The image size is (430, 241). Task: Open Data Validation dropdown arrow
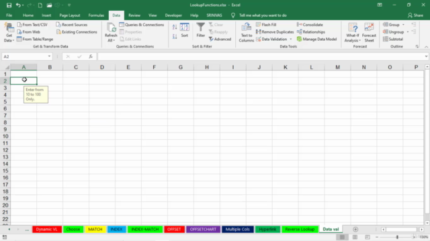coord(291,39)
